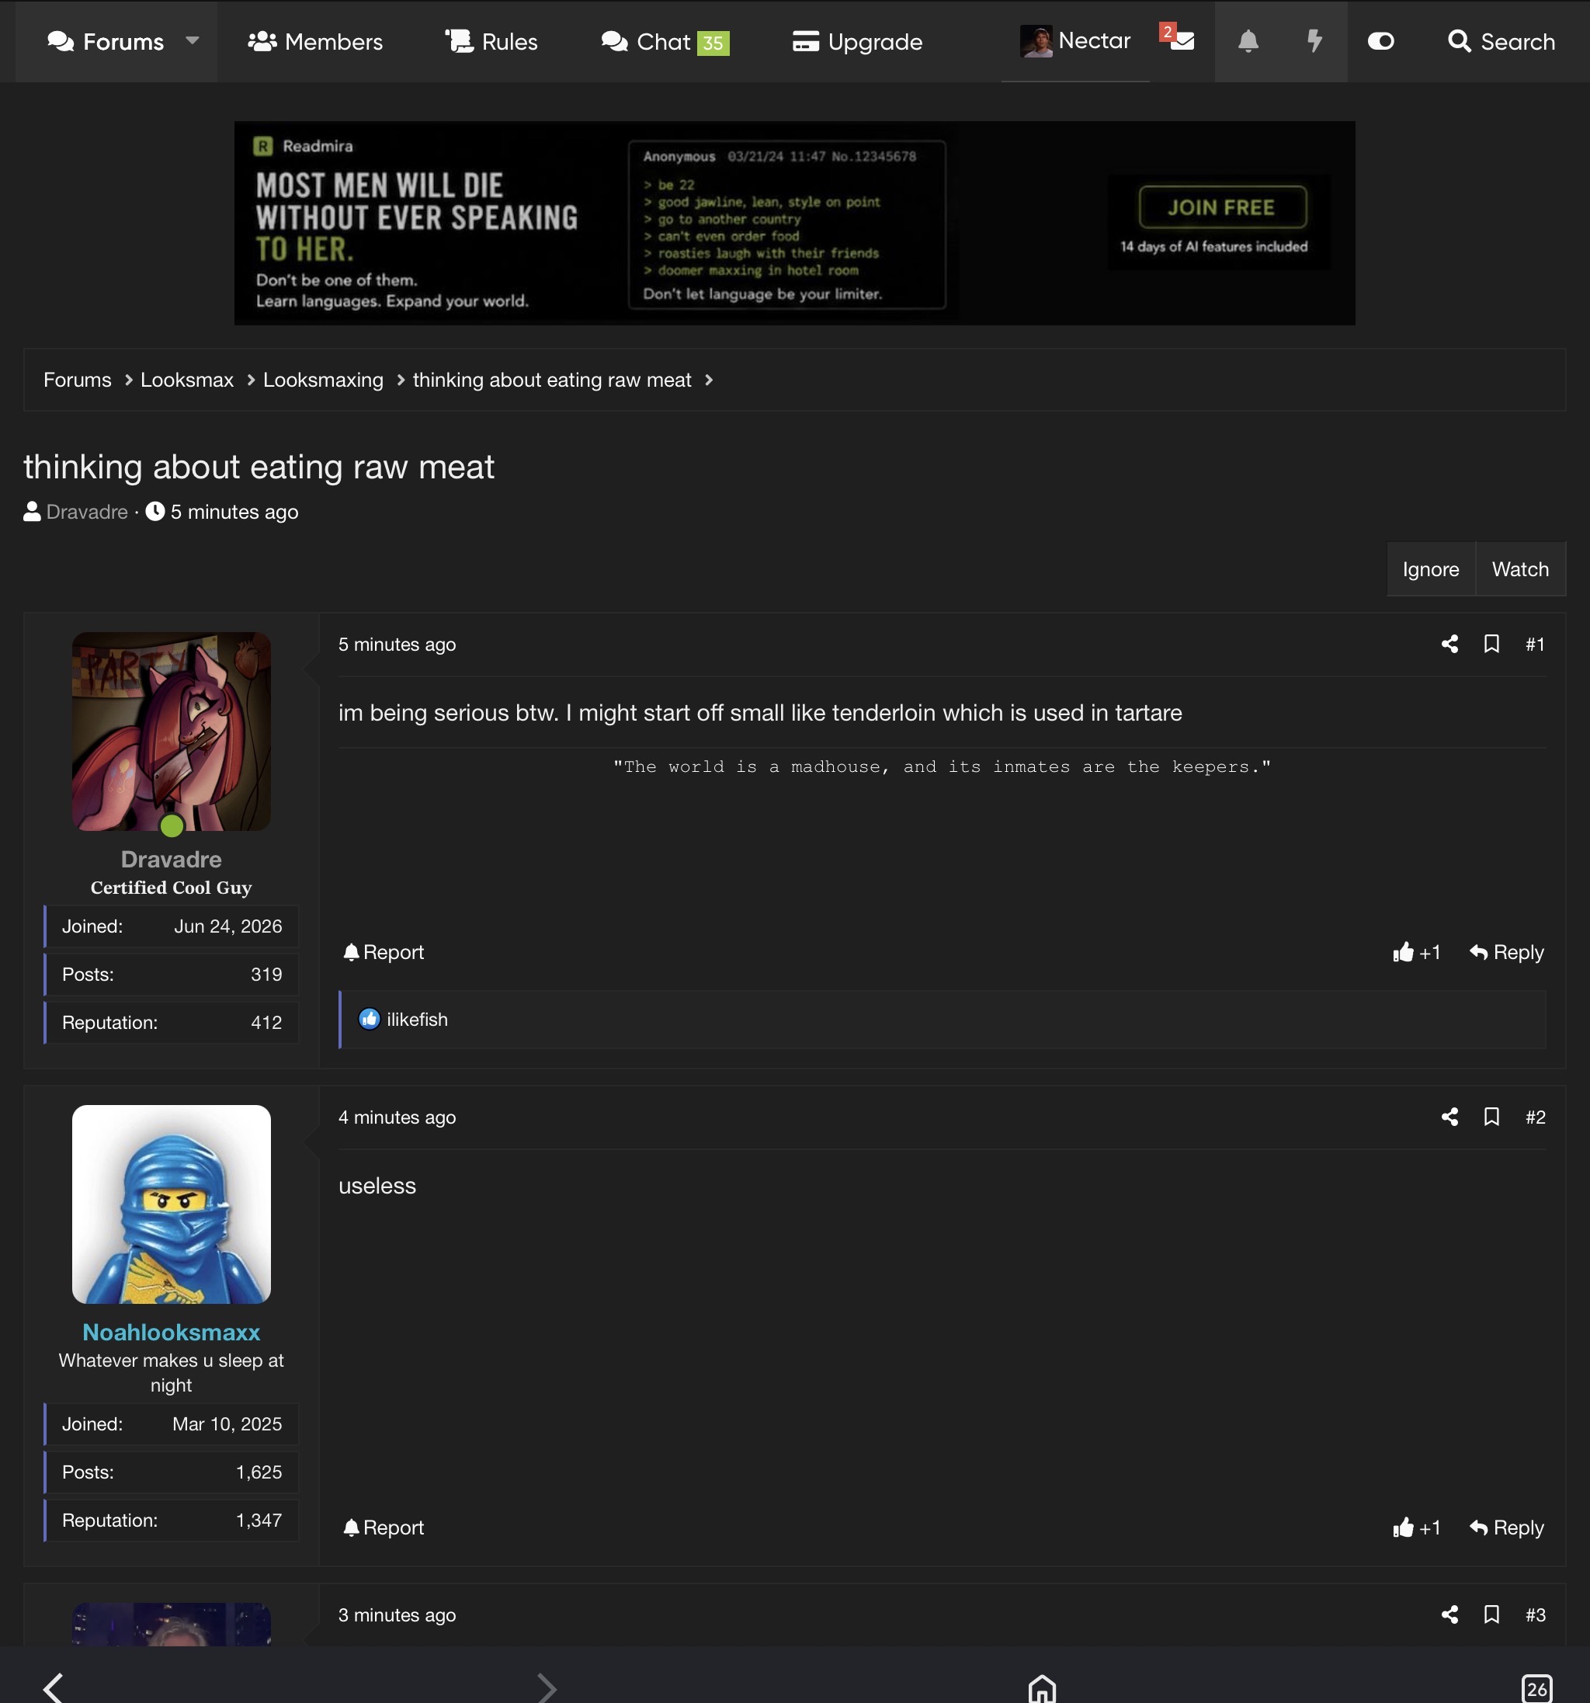
Task: Give +1 like to post #2
Action: pos(1416,1527)
